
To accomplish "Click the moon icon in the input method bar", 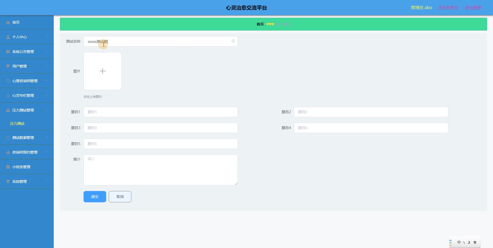I will point(469,242).
